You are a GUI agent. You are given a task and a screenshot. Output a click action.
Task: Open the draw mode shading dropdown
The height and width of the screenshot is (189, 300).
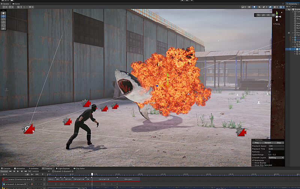pos(243,7)
